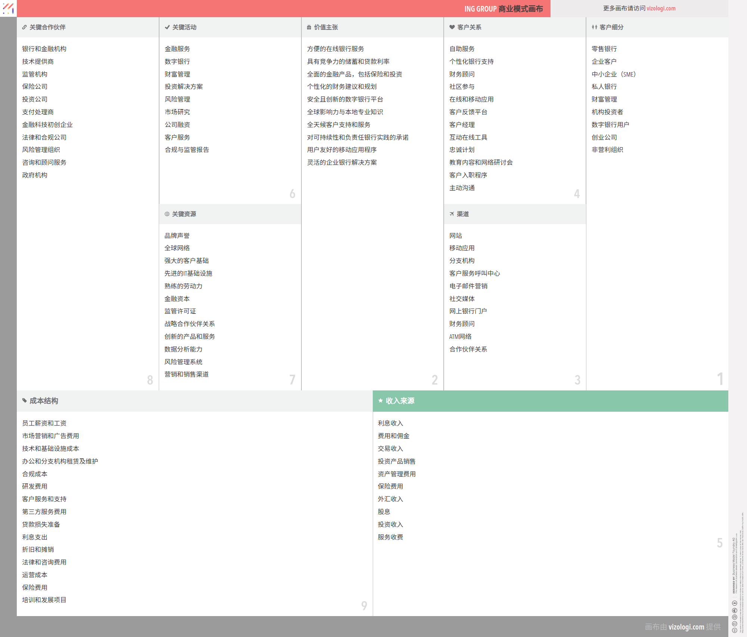Click the 数字银行 item under 关键活动

(177, 62)
